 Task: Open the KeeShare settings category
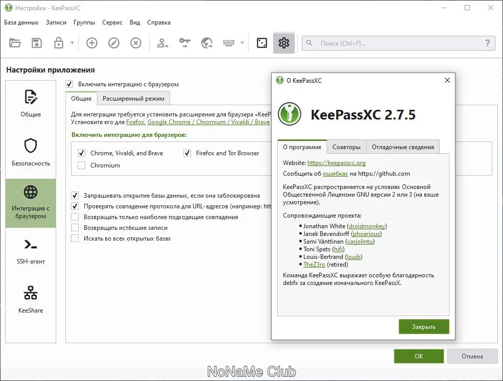[31, 300]
